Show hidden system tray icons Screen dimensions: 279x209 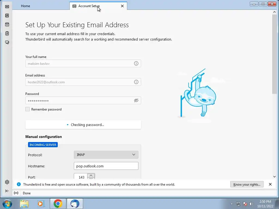point(232,204)
